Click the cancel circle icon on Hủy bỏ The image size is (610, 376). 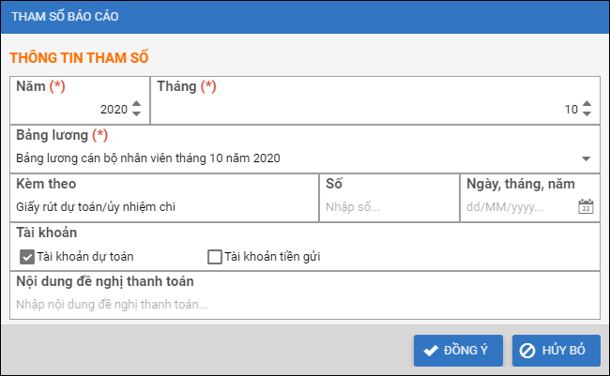click(x=527, y=351)
